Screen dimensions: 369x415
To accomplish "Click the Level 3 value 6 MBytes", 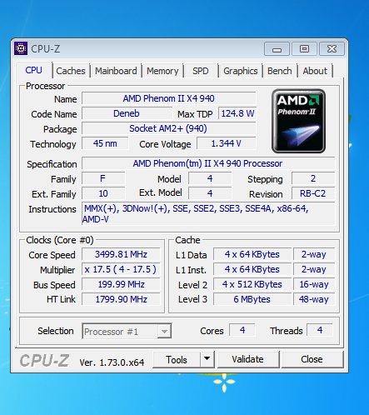I will pyautogui.click(x=252, y=299).
